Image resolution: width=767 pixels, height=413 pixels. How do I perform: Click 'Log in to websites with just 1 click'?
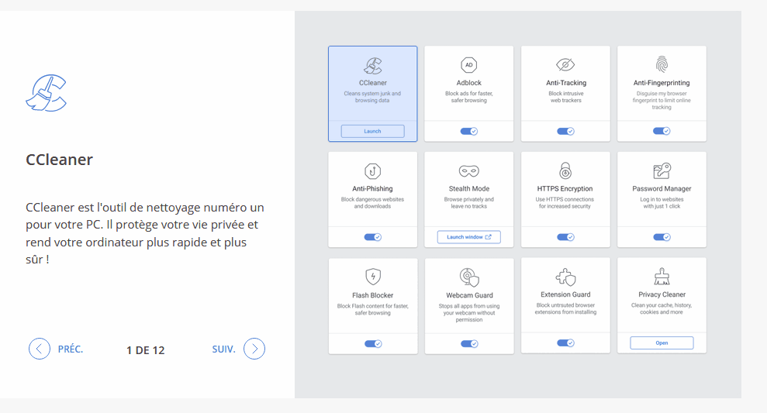pyautogui.click(x=662, y=203)
